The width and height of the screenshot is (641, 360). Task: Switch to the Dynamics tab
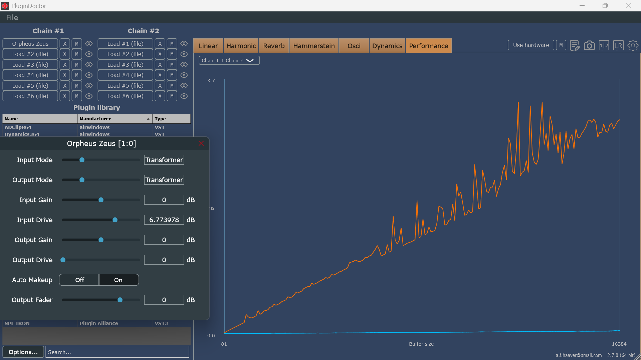coord(387,46)
